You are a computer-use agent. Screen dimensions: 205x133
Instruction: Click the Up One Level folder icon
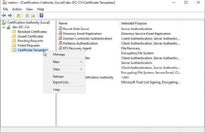point(18,15)
